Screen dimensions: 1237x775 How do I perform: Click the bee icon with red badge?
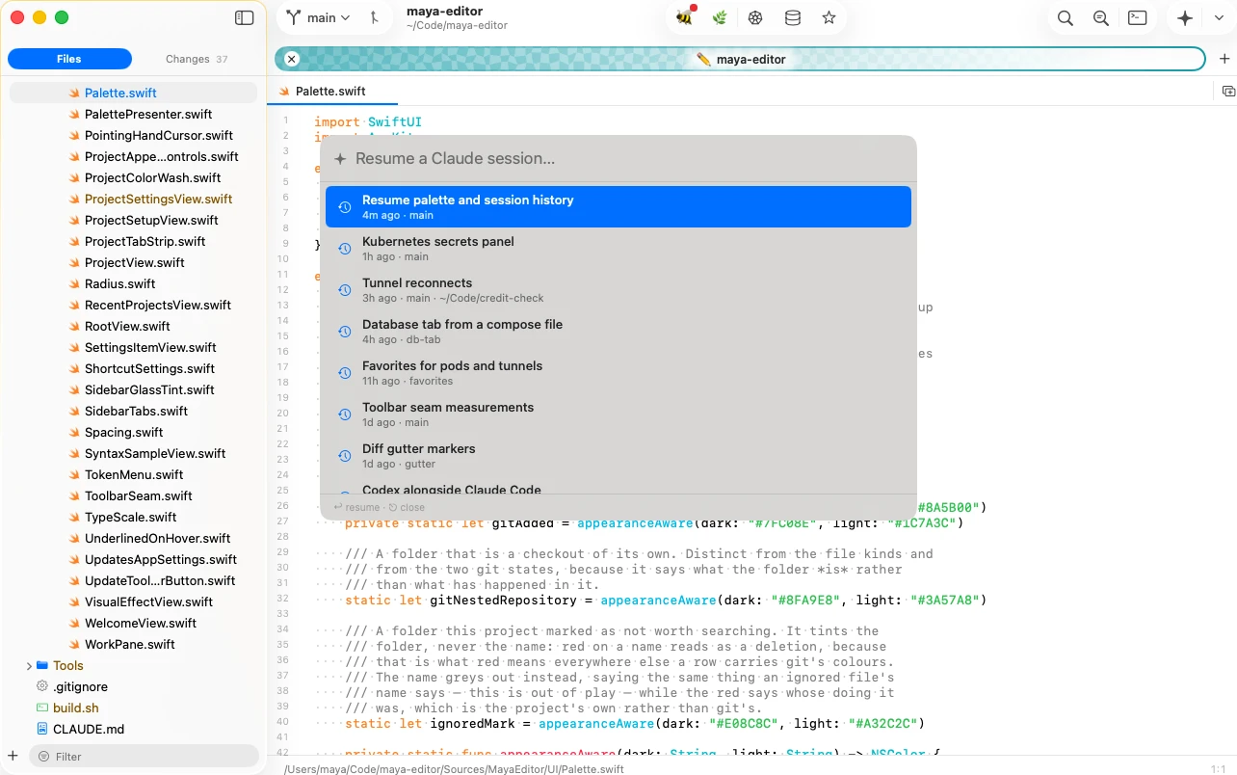coord(685,17)
